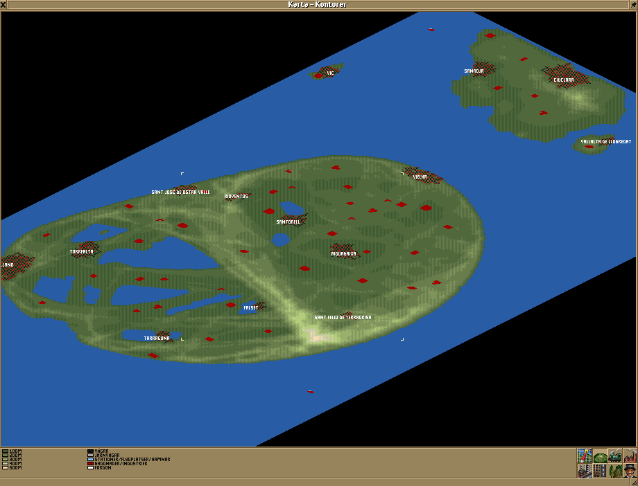Toggle town names with the buildings icon
Screen dimensions: 638x486
coord(585,471)
